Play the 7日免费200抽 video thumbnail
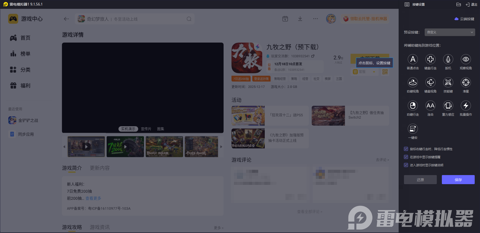Screen dimensions: 480x233 (125, 147)
